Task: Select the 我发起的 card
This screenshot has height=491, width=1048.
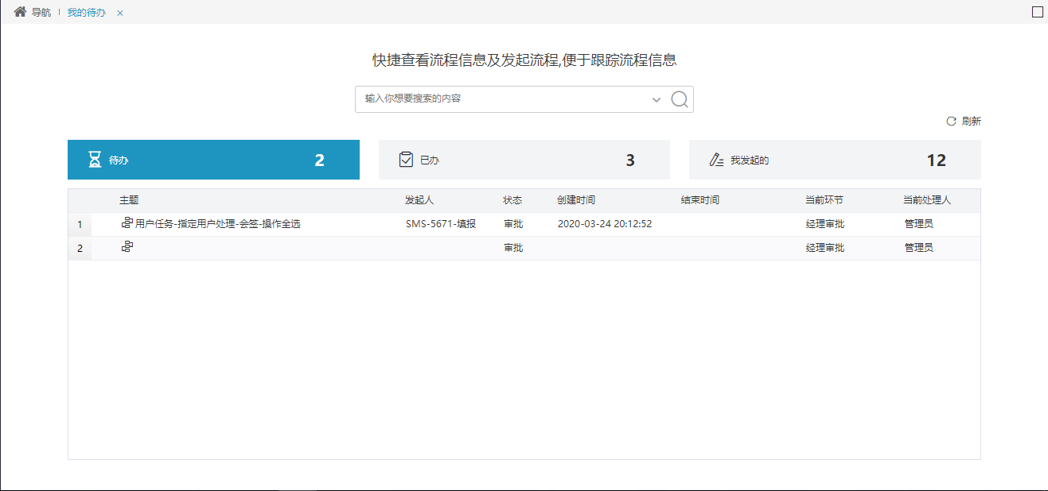Action: point(835,160)
